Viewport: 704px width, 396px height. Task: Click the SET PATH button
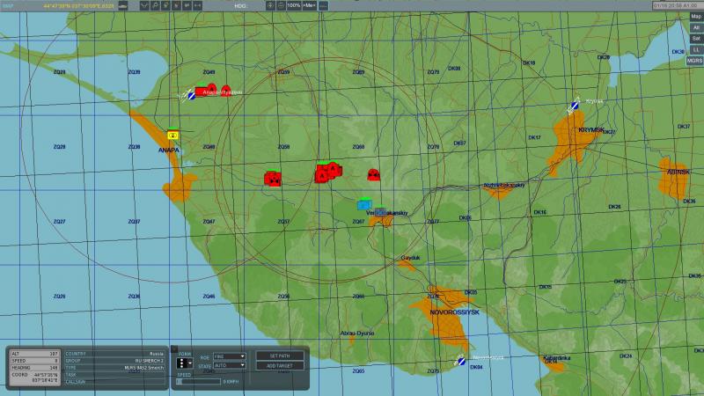pyautogui.click(x=280, y=356)
